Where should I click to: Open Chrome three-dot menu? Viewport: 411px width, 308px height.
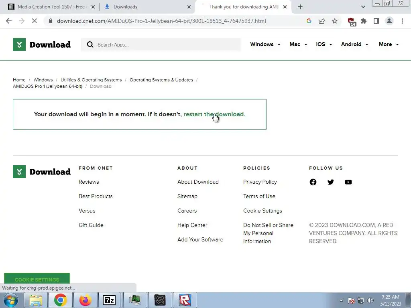[402, 21]
